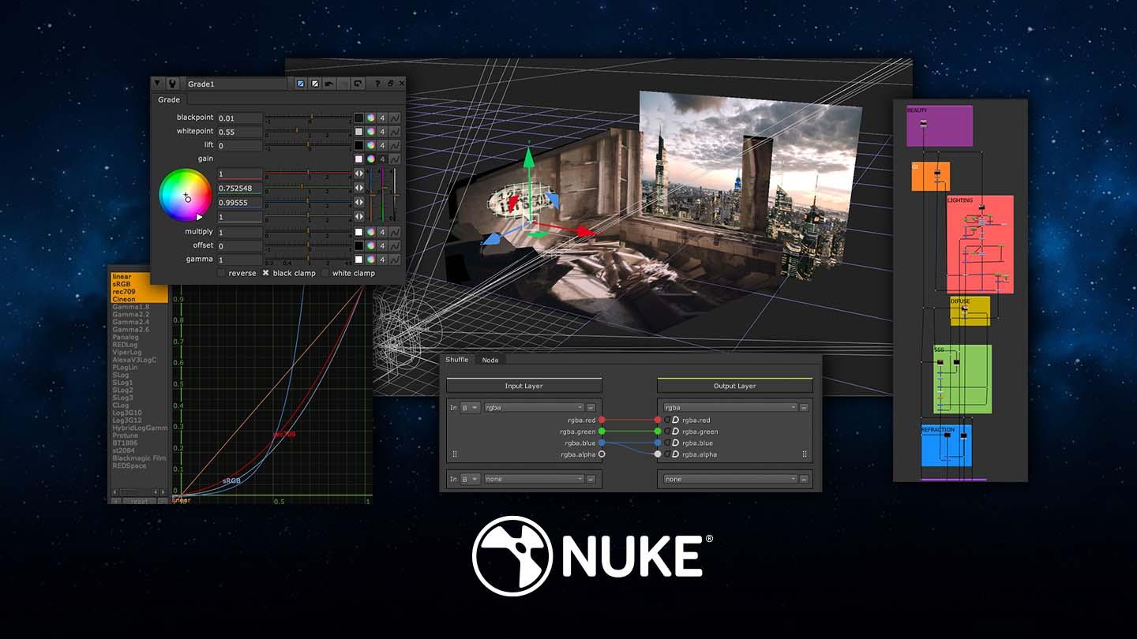Enable the reverse checkbox
The width and height of the screenshot is (1137, 639).
[222, 273]
